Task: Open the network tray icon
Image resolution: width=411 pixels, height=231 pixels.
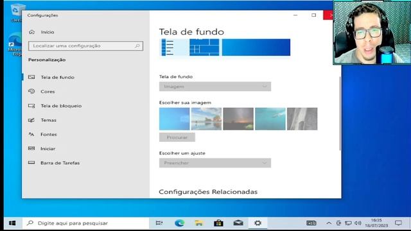Action: [348, 223]
